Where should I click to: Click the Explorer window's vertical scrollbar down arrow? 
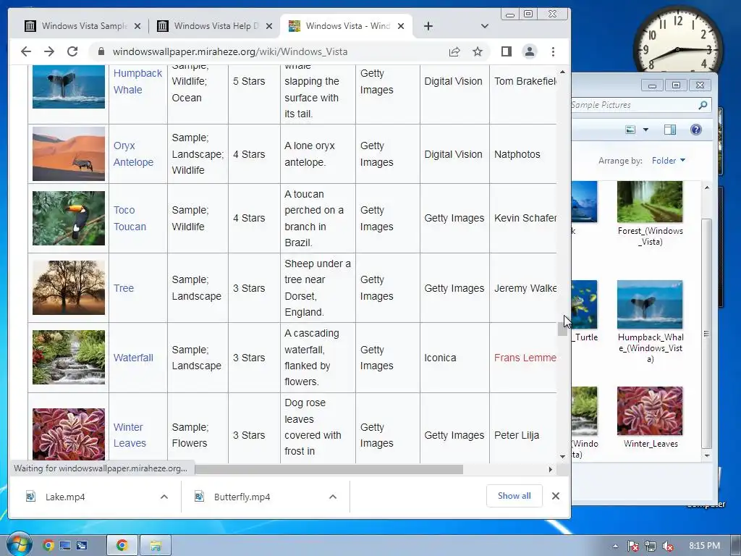pos(706,455)
